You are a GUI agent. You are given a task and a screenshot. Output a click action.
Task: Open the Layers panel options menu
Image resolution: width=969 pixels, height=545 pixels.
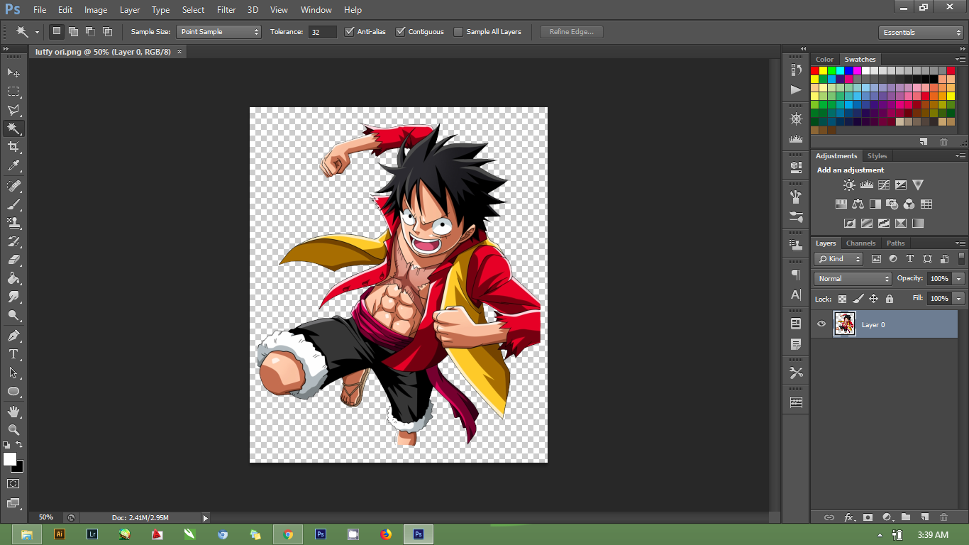[x=960, y=243]
